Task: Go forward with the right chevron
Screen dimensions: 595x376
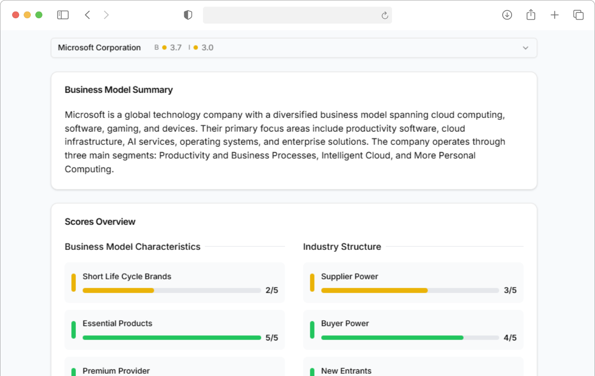Action: click(106, 15)
